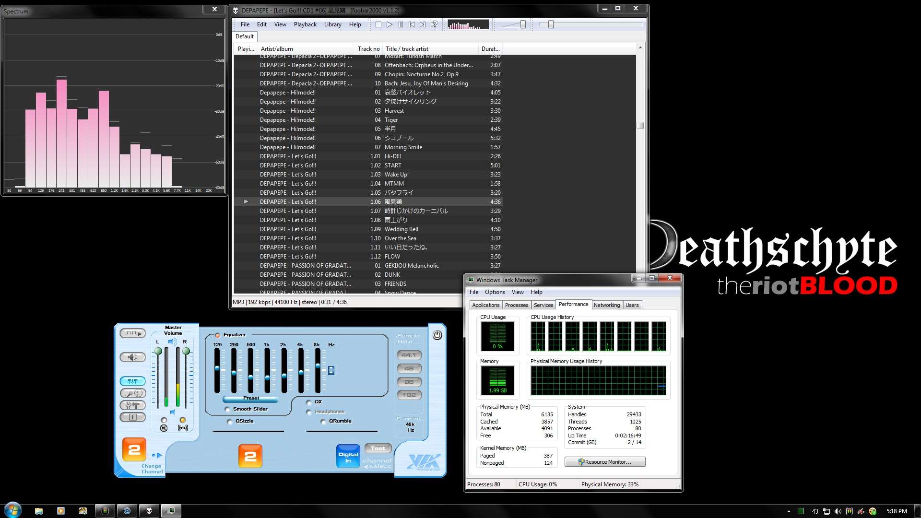Click the Stop playback icon in foobar2000
The image size is (921, 518).
coord(378,24)
